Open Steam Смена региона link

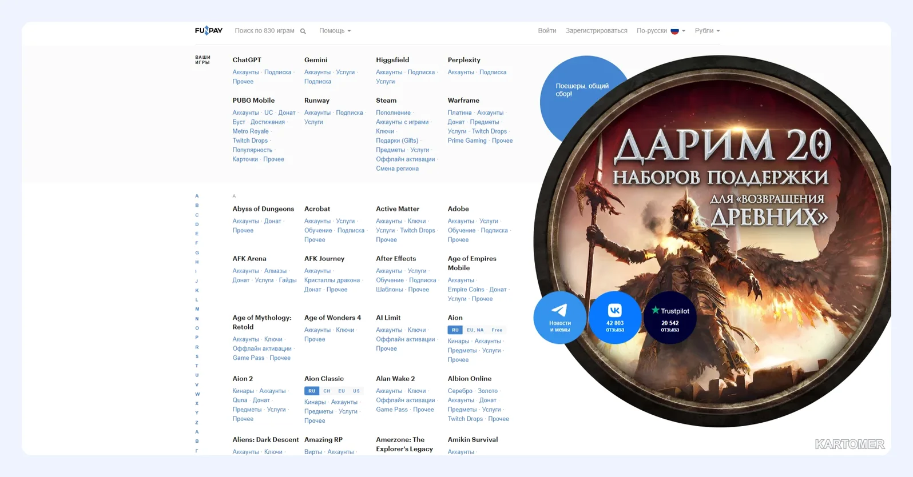coord(397,169)
